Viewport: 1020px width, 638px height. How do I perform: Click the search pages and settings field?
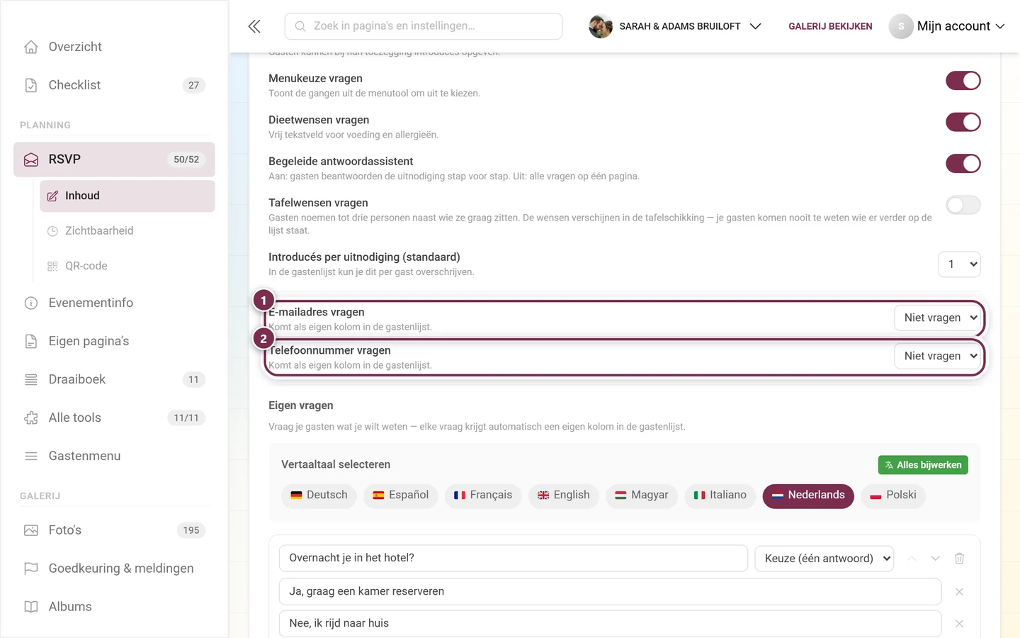tap(424, 26)
